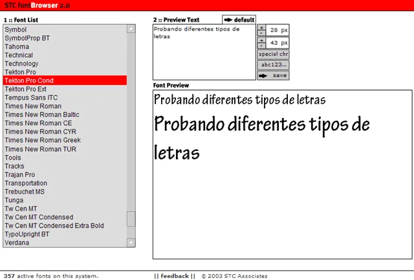Select Tempus Sans ITC font
414x280 pixels.
click(65, 97)
